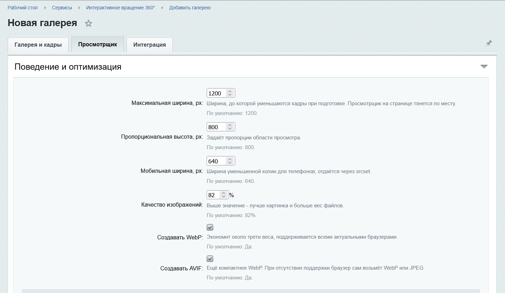Click hint text По умолчанию: 640.
Viewport: 505px width, 293px height.
click(231, 181)
